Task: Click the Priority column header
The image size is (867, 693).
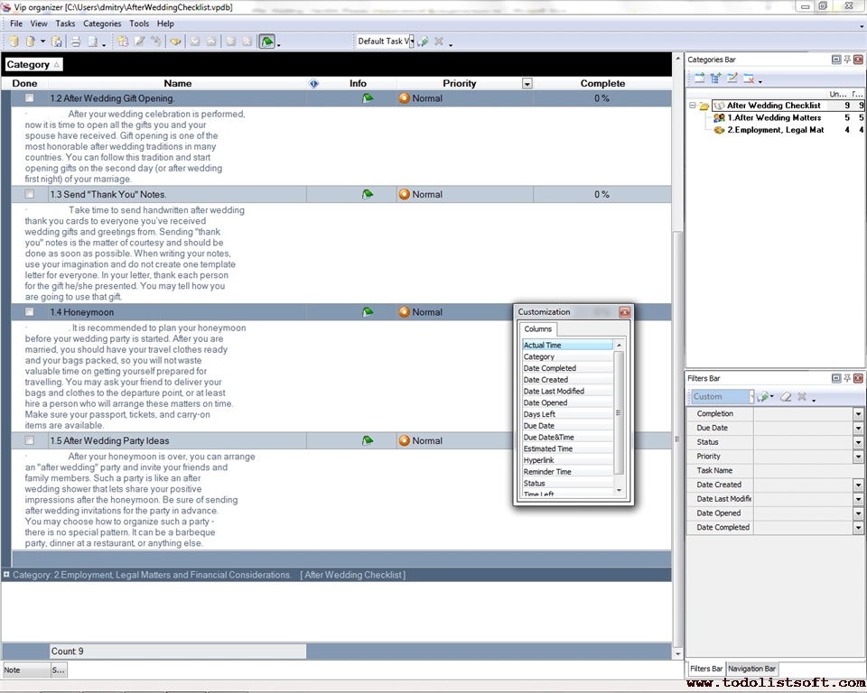Action: tap(459, 83)
